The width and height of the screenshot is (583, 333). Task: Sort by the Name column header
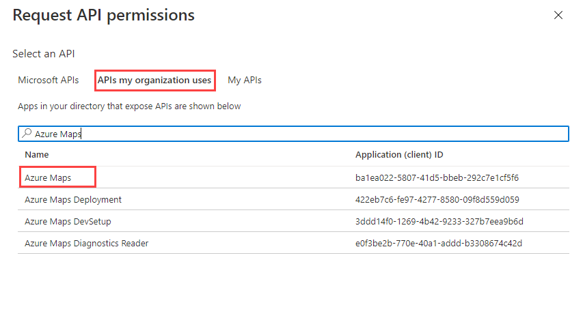click(x=37, y=155)
